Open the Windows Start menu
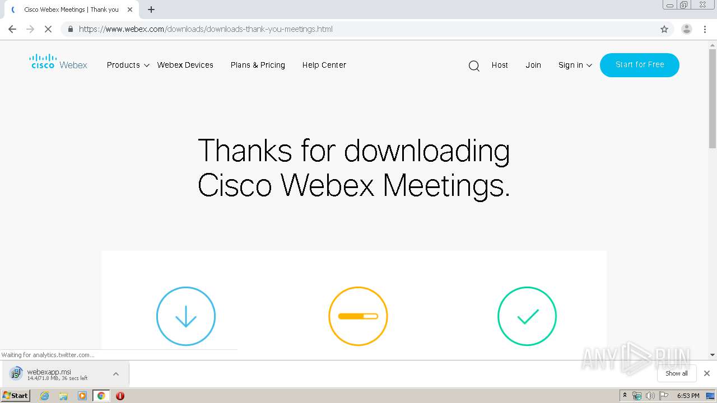 pyautogui.click(x=15, y=396)
